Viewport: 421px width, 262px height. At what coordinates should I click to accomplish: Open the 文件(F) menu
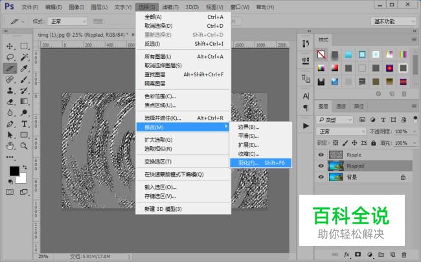pos(30,7)
